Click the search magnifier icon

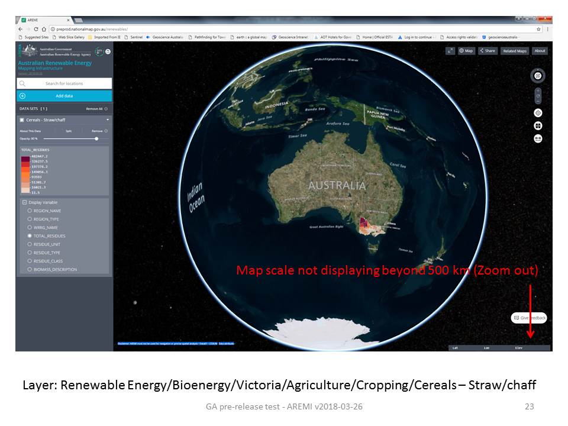point(22,83)
